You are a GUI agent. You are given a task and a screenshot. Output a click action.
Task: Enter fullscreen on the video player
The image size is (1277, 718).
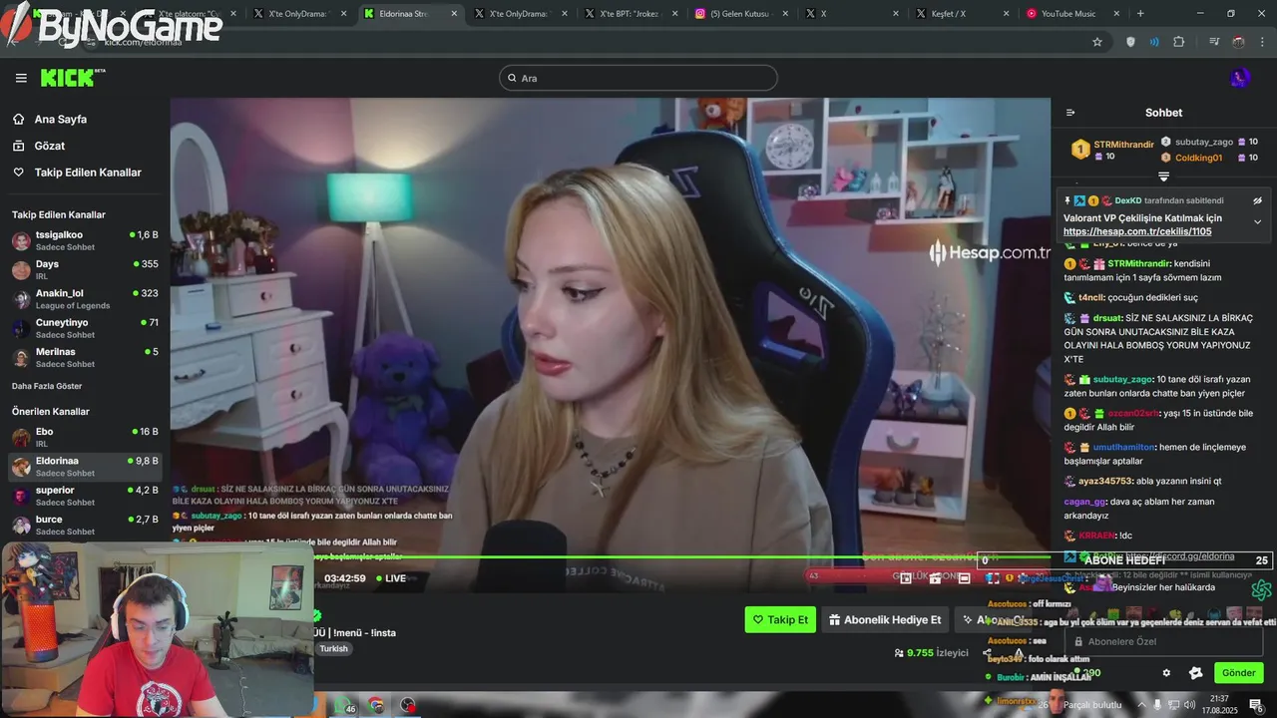point(992,578)
